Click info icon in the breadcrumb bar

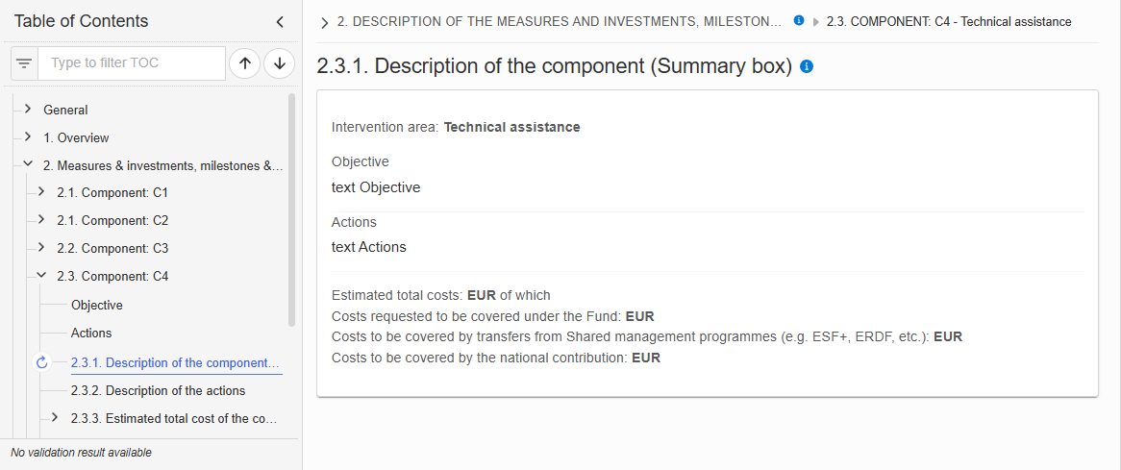[799, 21]
